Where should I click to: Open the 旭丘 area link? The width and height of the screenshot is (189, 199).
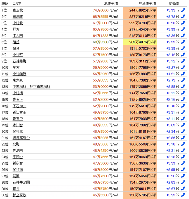[16, 42]
